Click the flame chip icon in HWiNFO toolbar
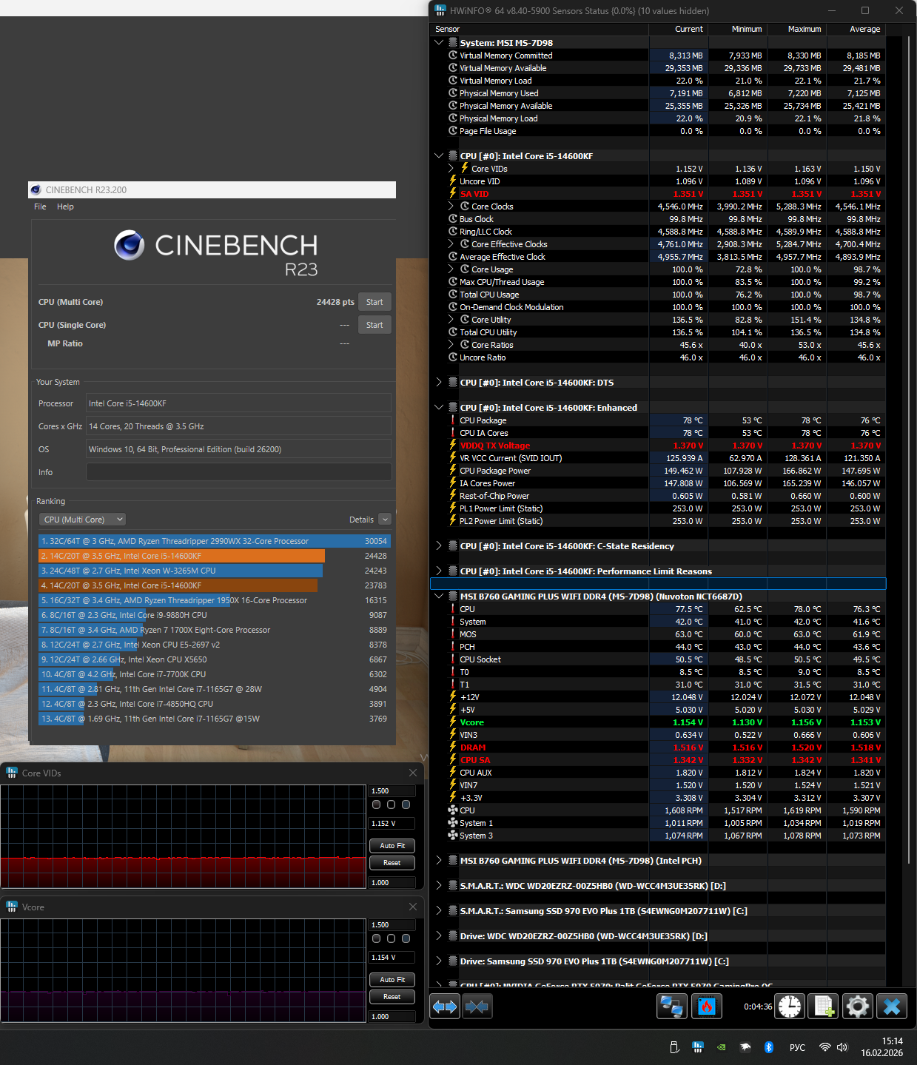 (707, 1007)
